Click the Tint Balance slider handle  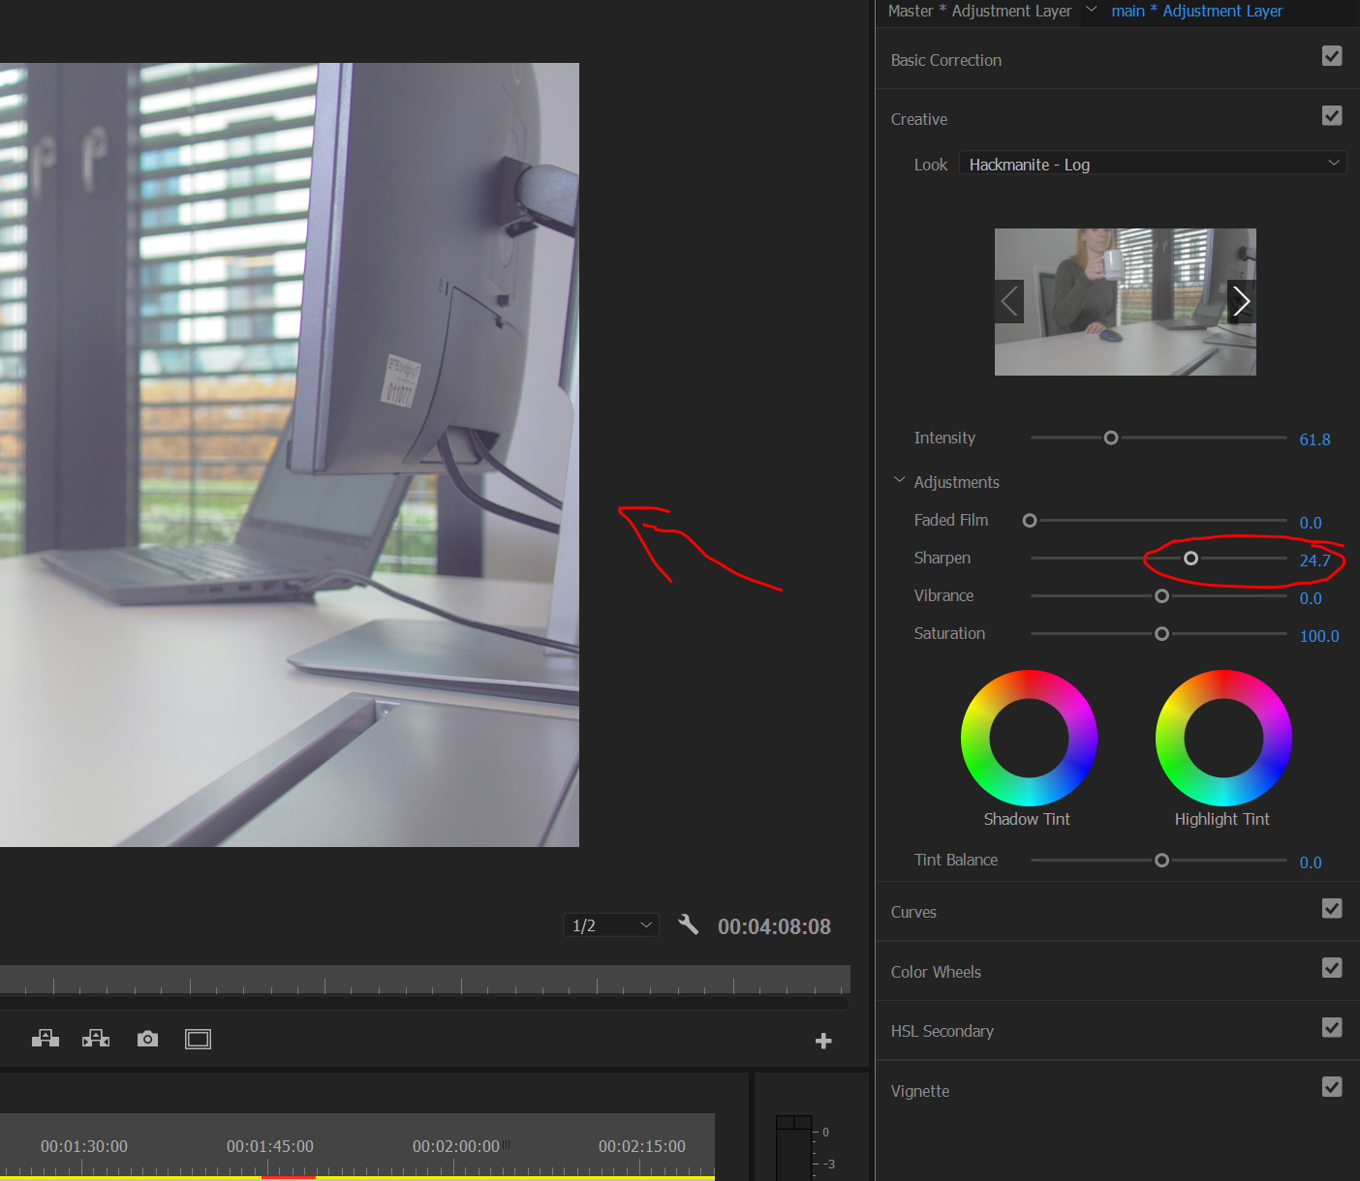click(1161, 861)
